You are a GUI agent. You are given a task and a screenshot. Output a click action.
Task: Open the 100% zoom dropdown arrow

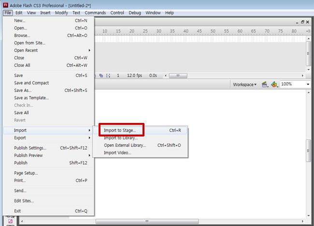coord(308,84)
